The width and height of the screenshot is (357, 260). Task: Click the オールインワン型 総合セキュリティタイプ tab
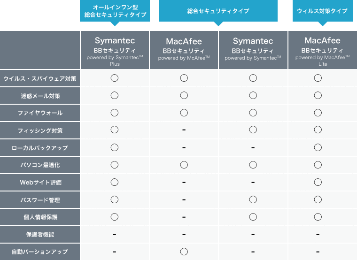coord(114,11)
